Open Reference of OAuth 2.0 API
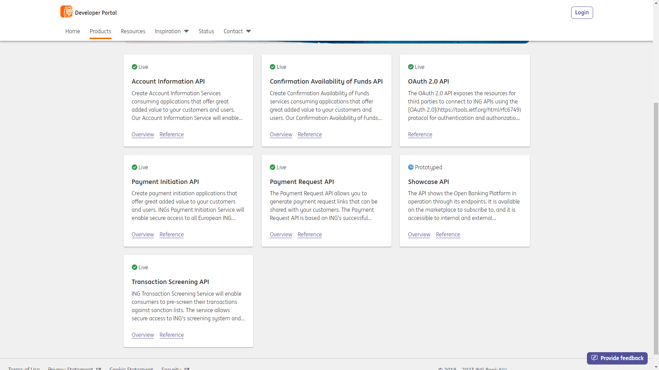The height and width of the screenshot is (370, 659). tap(420, 134)
